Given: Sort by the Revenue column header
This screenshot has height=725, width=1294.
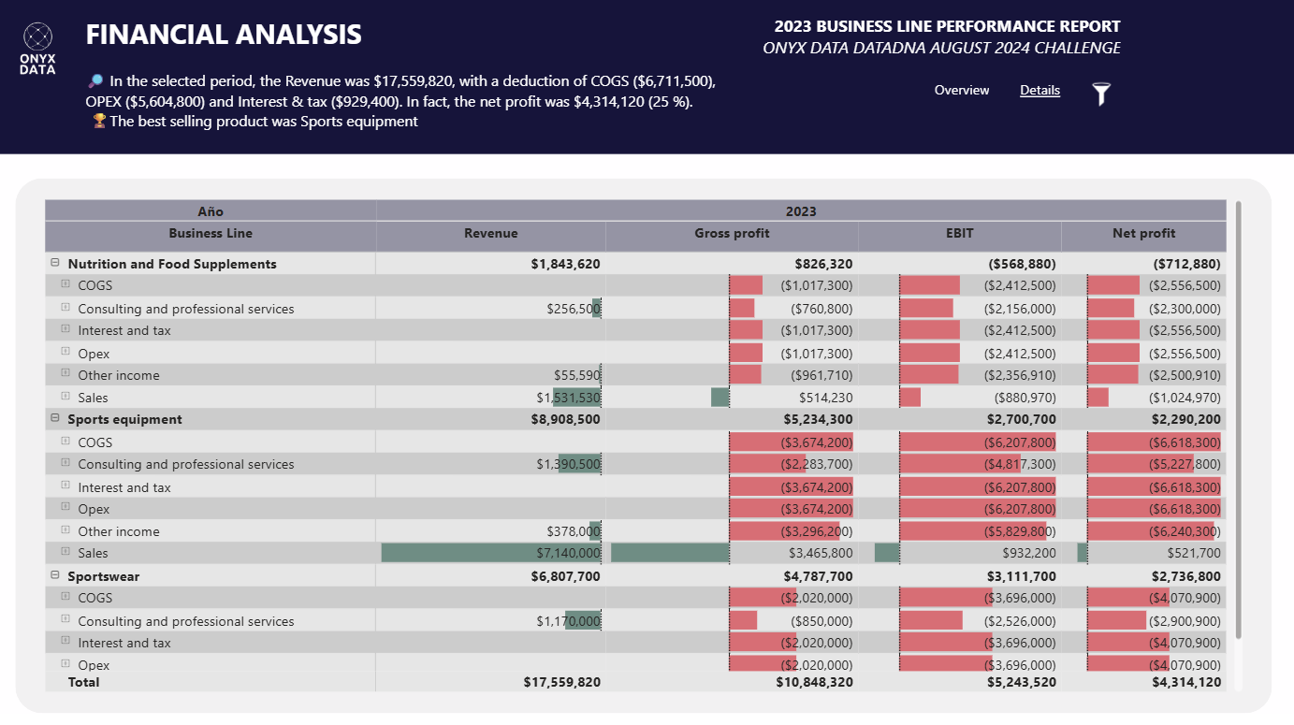Looking at the screenshot, I should (491, 234).
